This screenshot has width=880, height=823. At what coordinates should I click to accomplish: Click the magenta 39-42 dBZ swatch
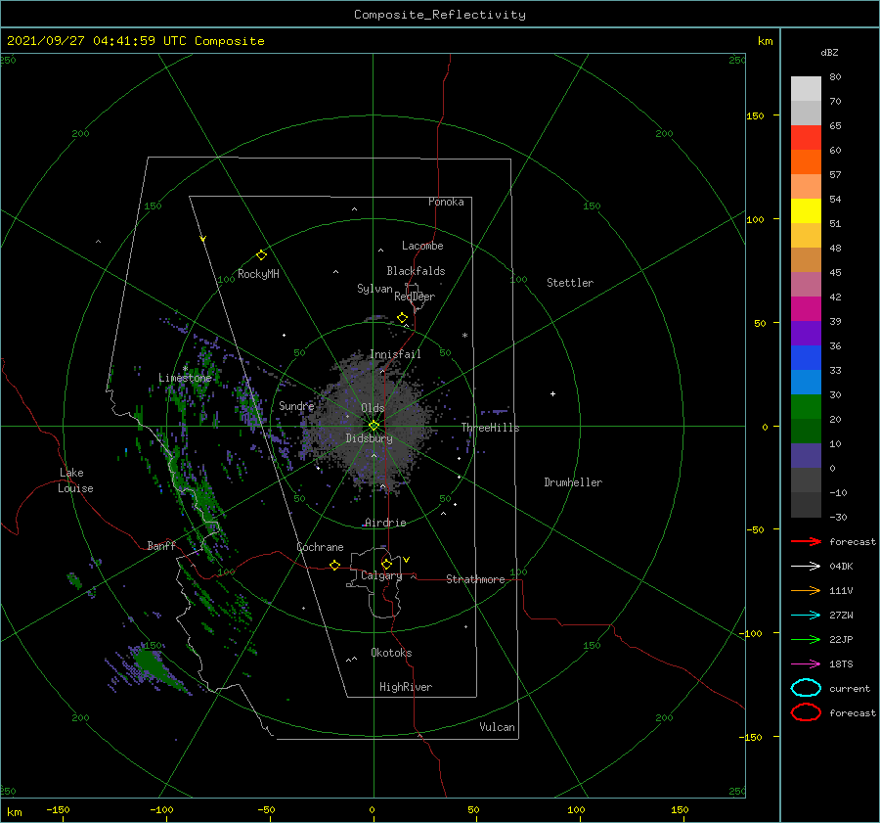pyautogui.click(x=806, y=309)
